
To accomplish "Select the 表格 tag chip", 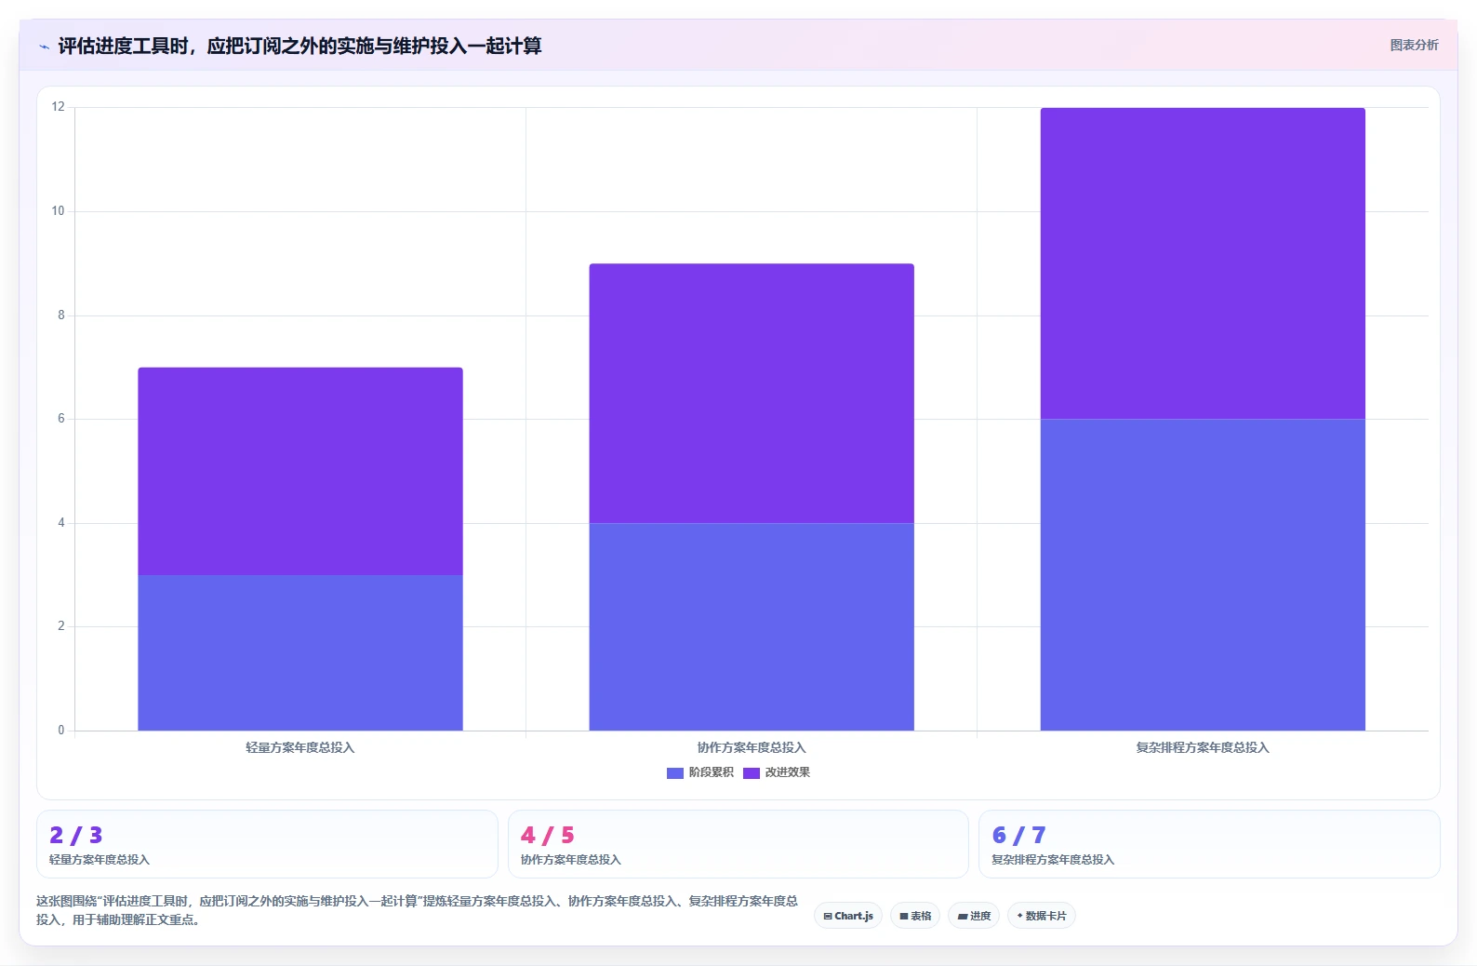I will 915,916.
